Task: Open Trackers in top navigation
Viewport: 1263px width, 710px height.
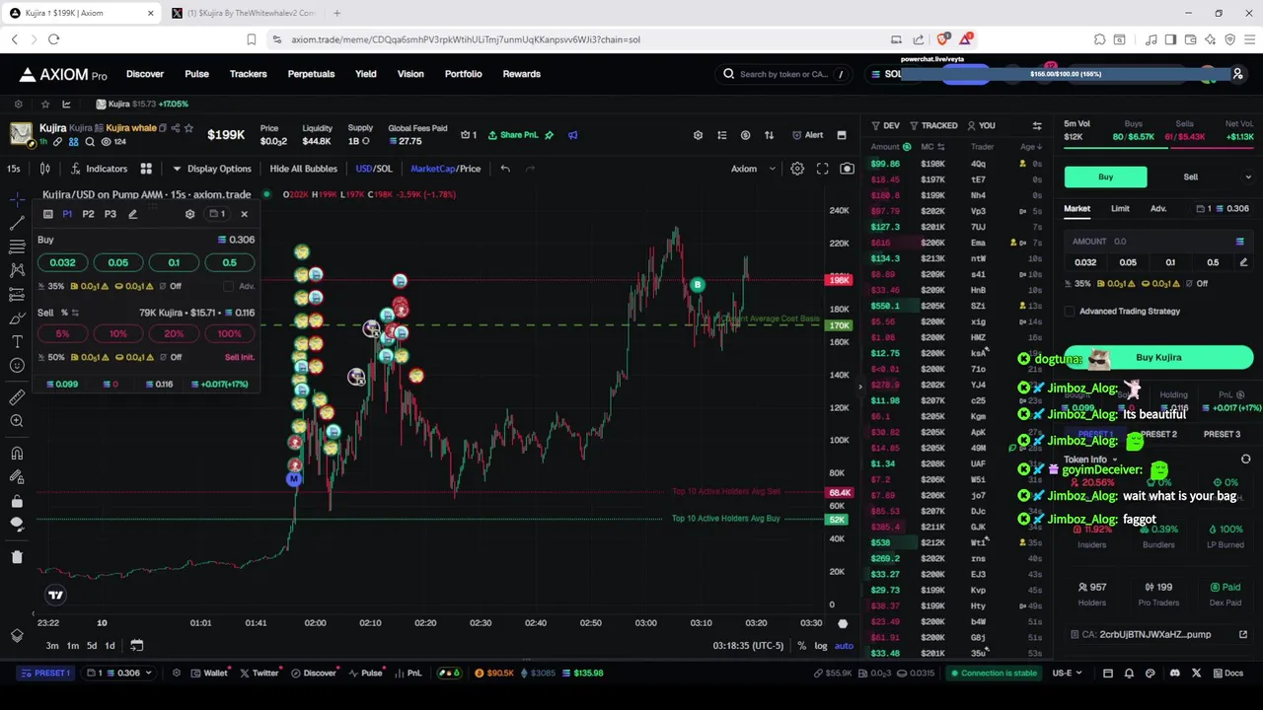Action: click(248, 74)
